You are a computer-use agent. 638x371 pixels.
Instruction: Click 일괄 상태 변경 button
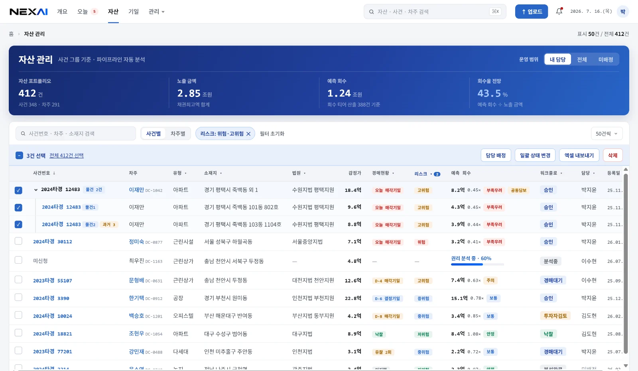535,156
